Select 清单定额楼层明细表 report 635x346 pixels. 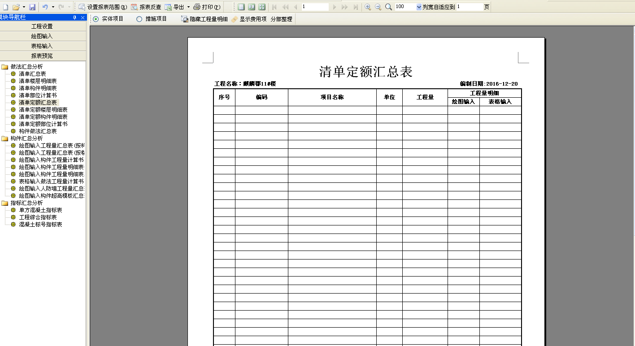pos(43,110)
